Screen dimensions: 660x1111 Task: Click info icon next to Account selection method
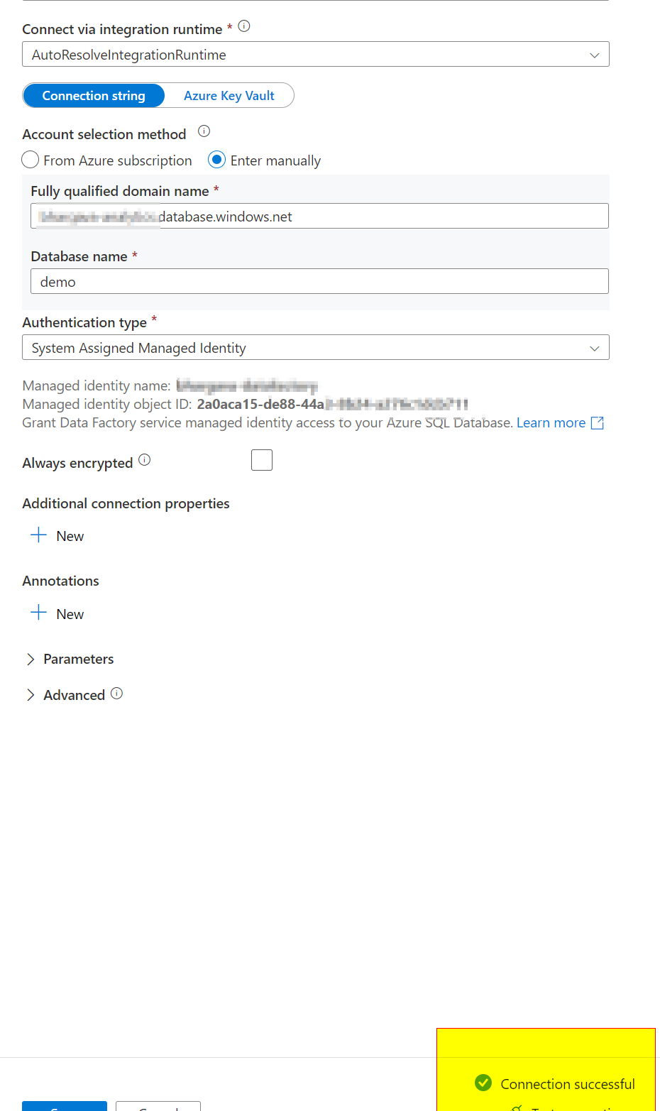(204, 131)
